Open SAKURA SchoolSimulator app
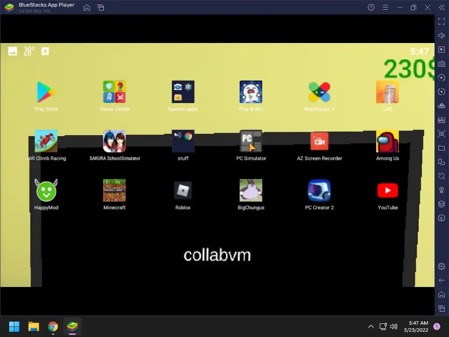Viewport: 449px width, 337px height. coord(114,141)
